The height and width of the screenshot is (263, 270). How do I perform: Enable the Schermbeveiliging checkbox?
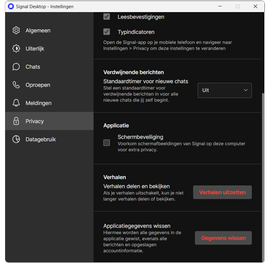[x=107, y=143]
